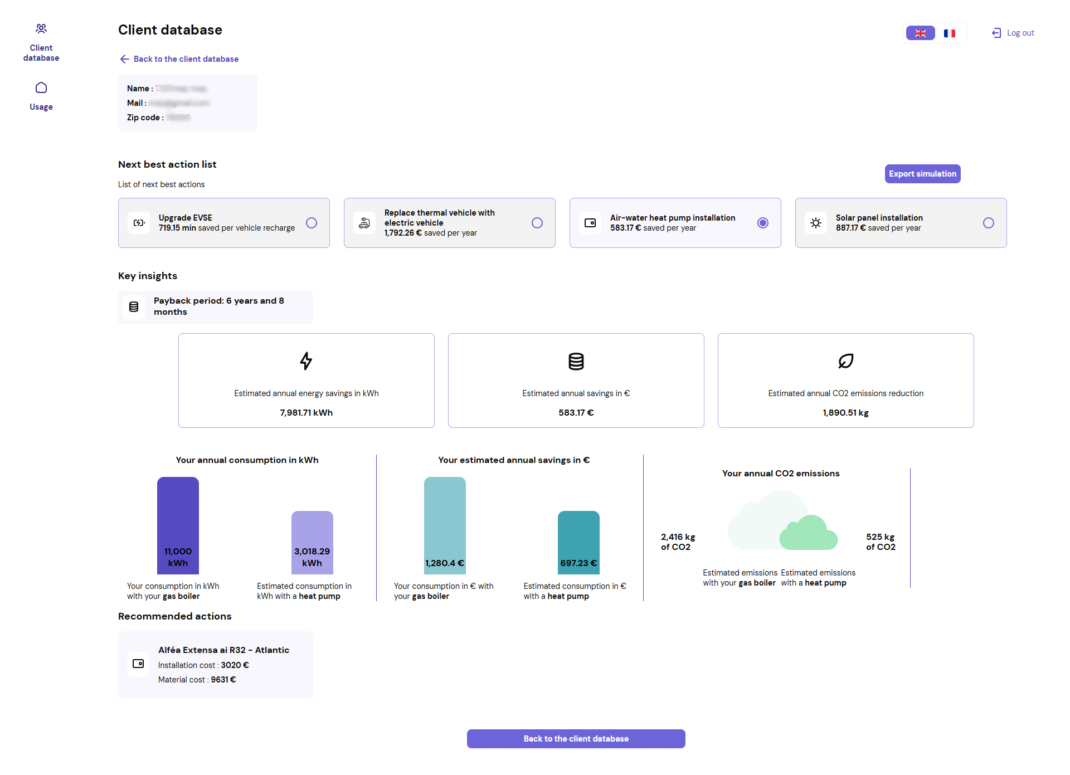Click the heat pump icon in action list

point(590,223)
